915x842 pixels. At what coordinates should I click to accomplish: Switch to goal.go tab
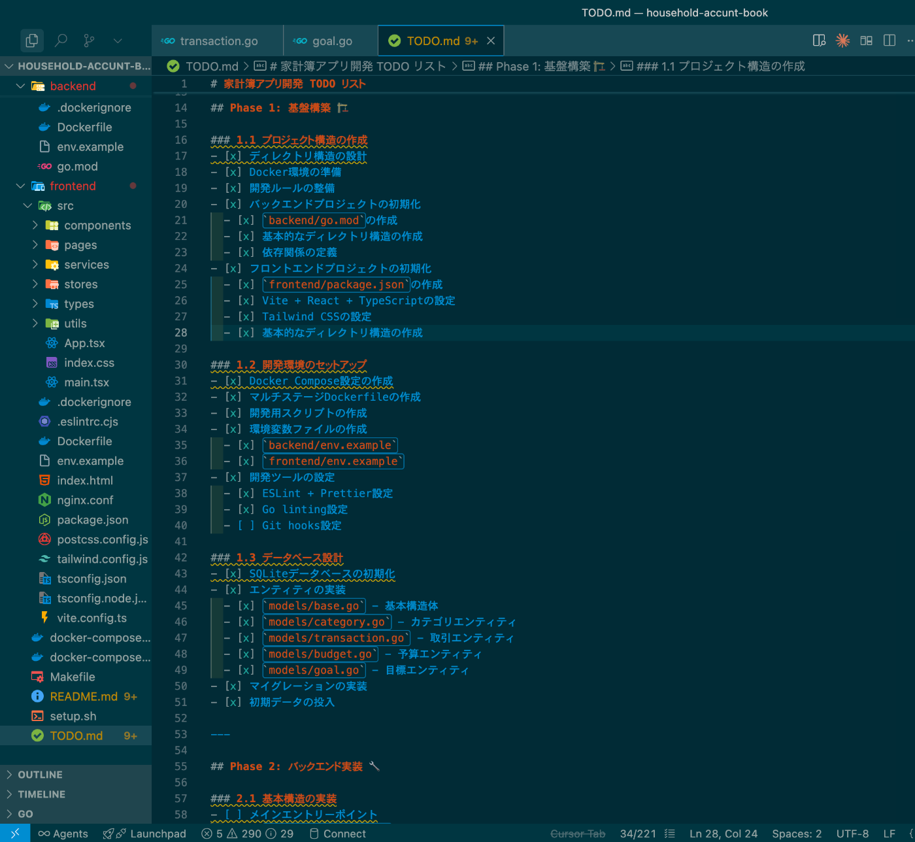331,41
